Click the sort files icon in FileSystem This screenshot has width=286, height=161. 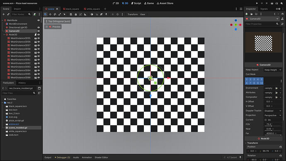[x=39, y=93]
